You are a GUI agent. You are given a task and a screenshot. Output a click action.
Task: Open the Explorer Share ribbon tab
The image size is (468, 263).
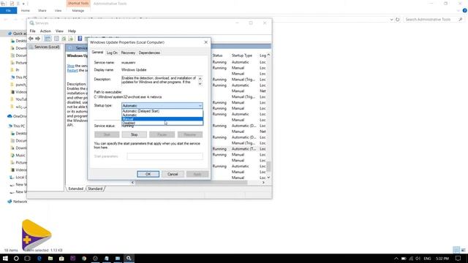42,10
